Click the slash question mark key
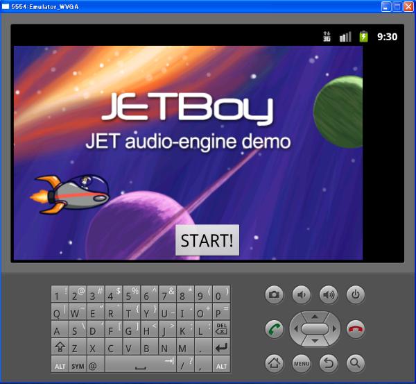Viewport: 416px width, 384px height. pos(185,364)
